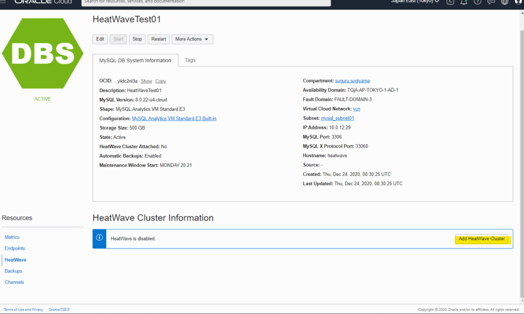The width and height of the screenshot is (524, 314).
Task: Click the Created timestamp value
Action: click(x=357, y=174)
